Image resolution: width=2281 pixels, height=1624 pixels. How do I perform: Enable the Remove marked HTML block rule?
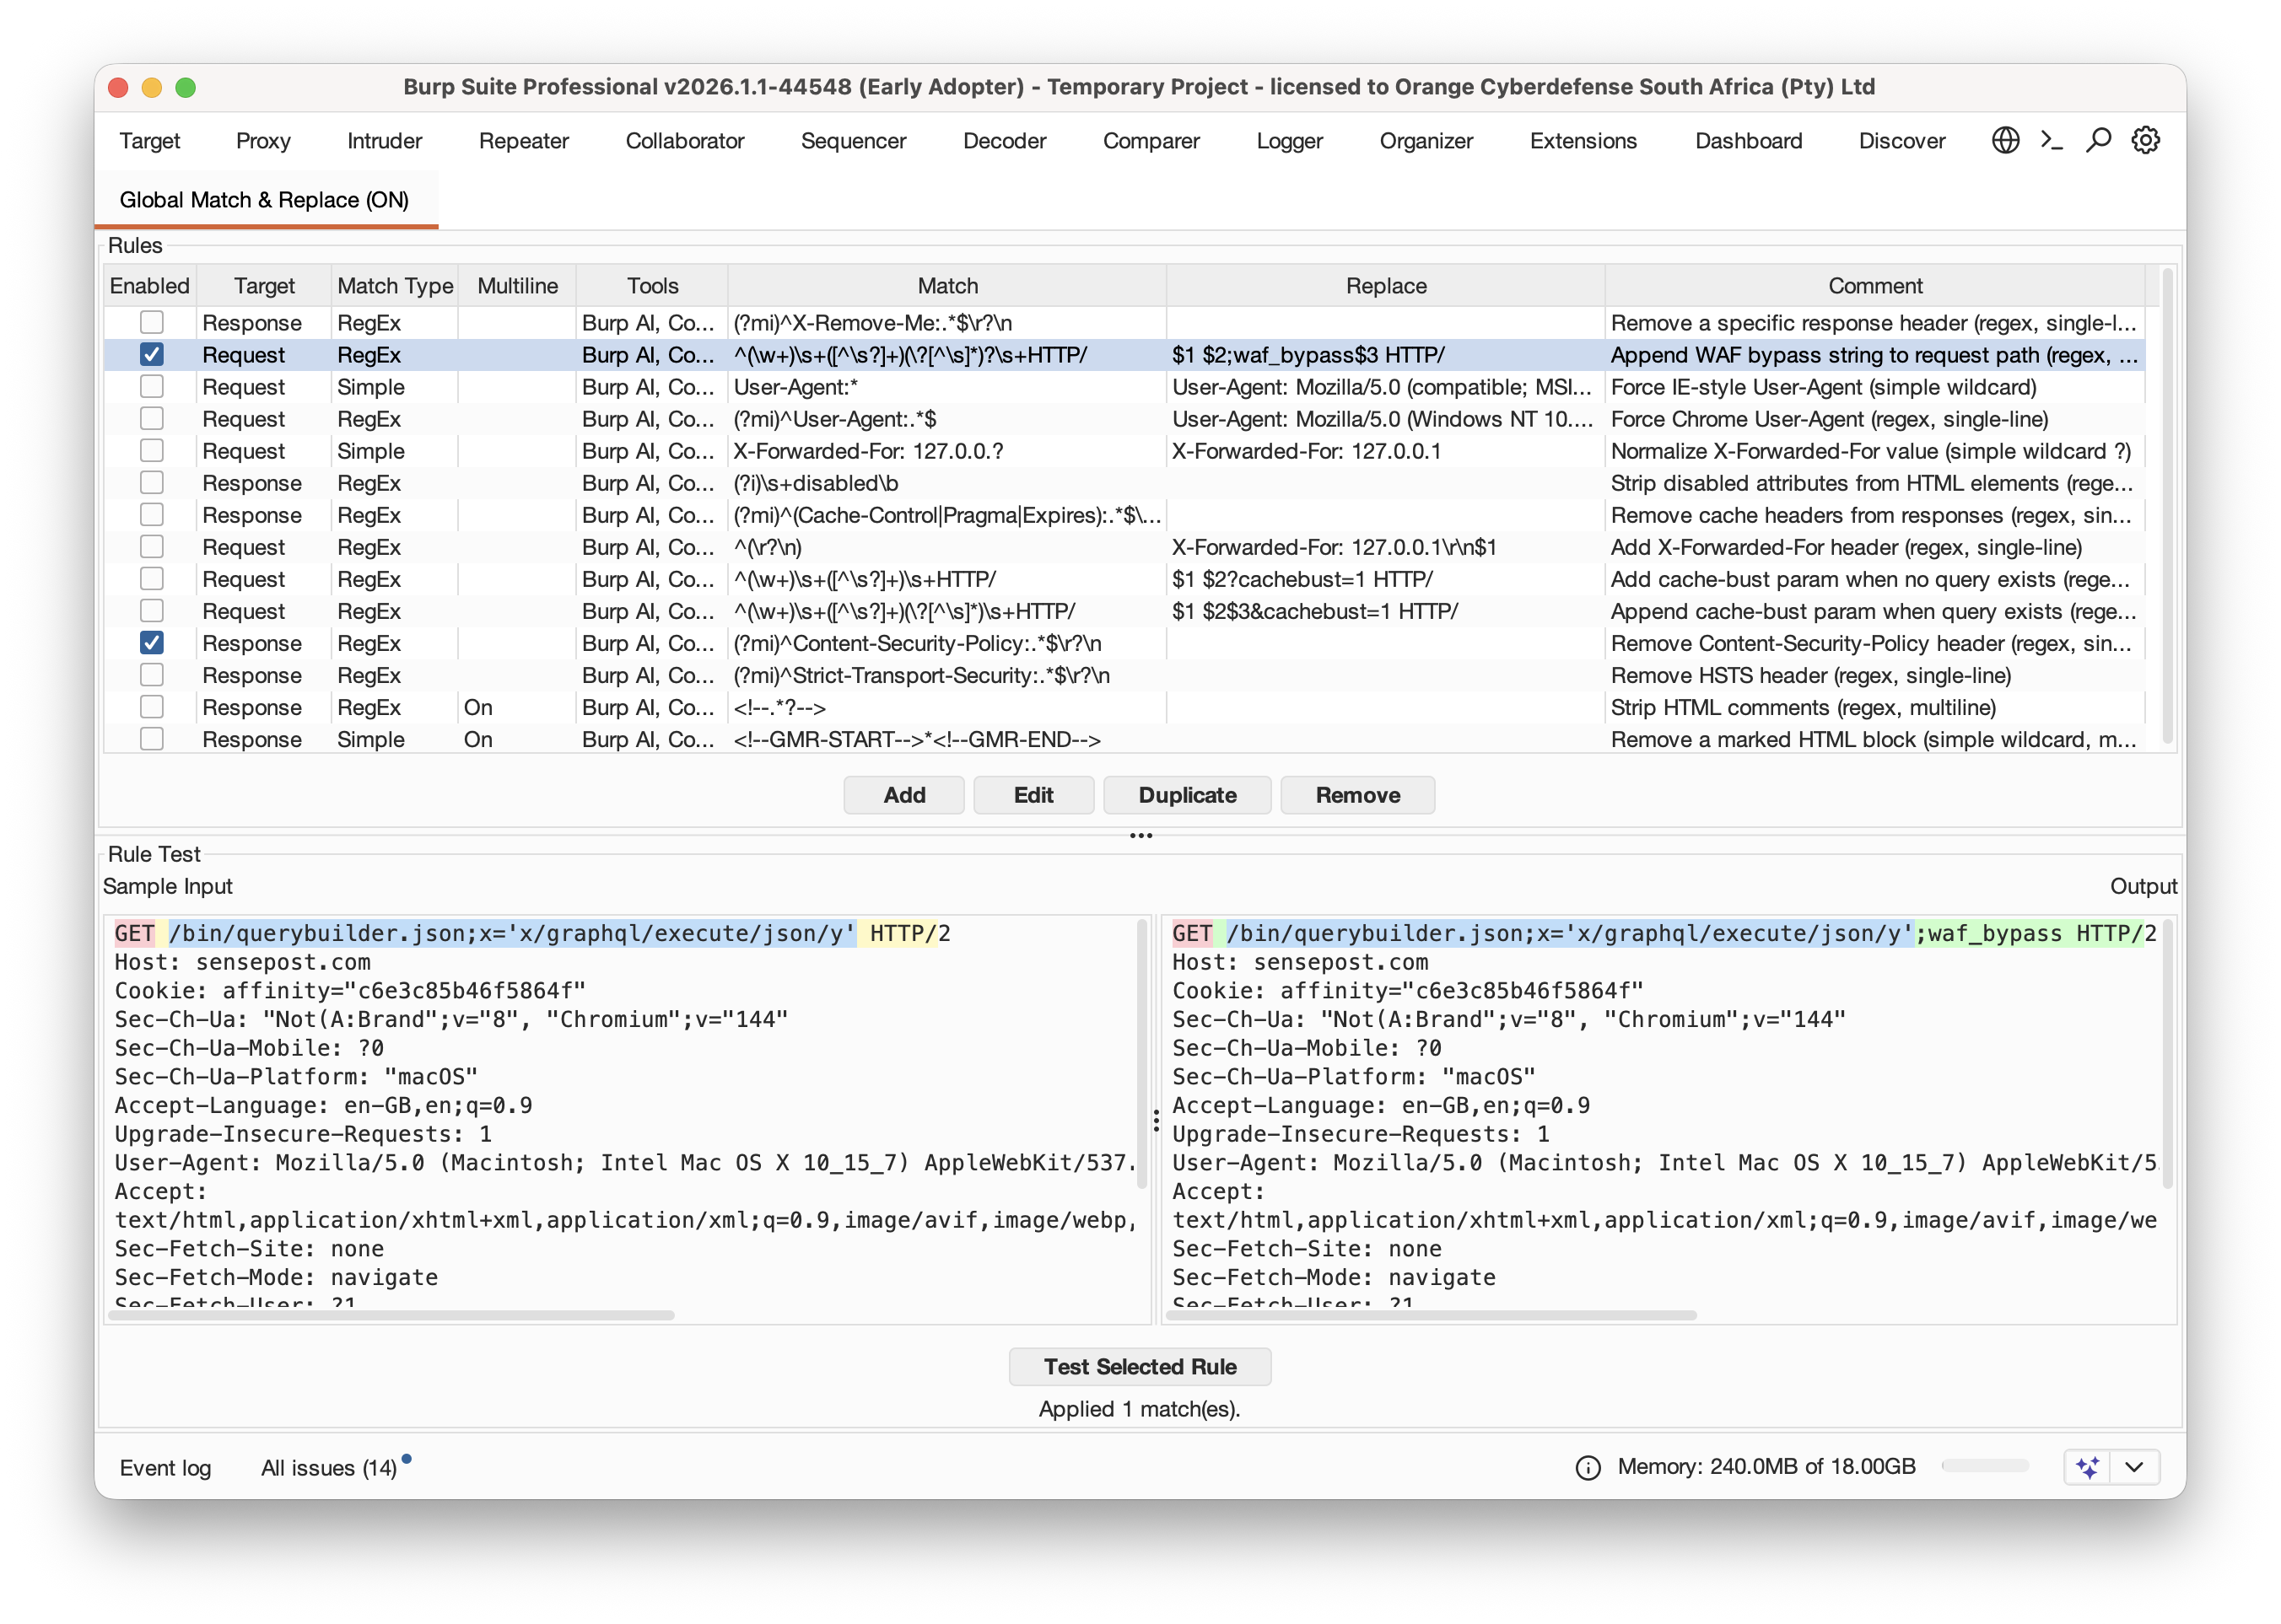(x=151, y=738)
